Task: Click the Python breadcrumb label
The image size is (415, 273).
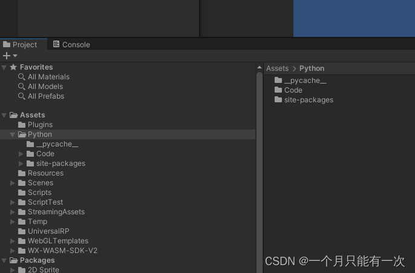Action: tap(312, 68)
